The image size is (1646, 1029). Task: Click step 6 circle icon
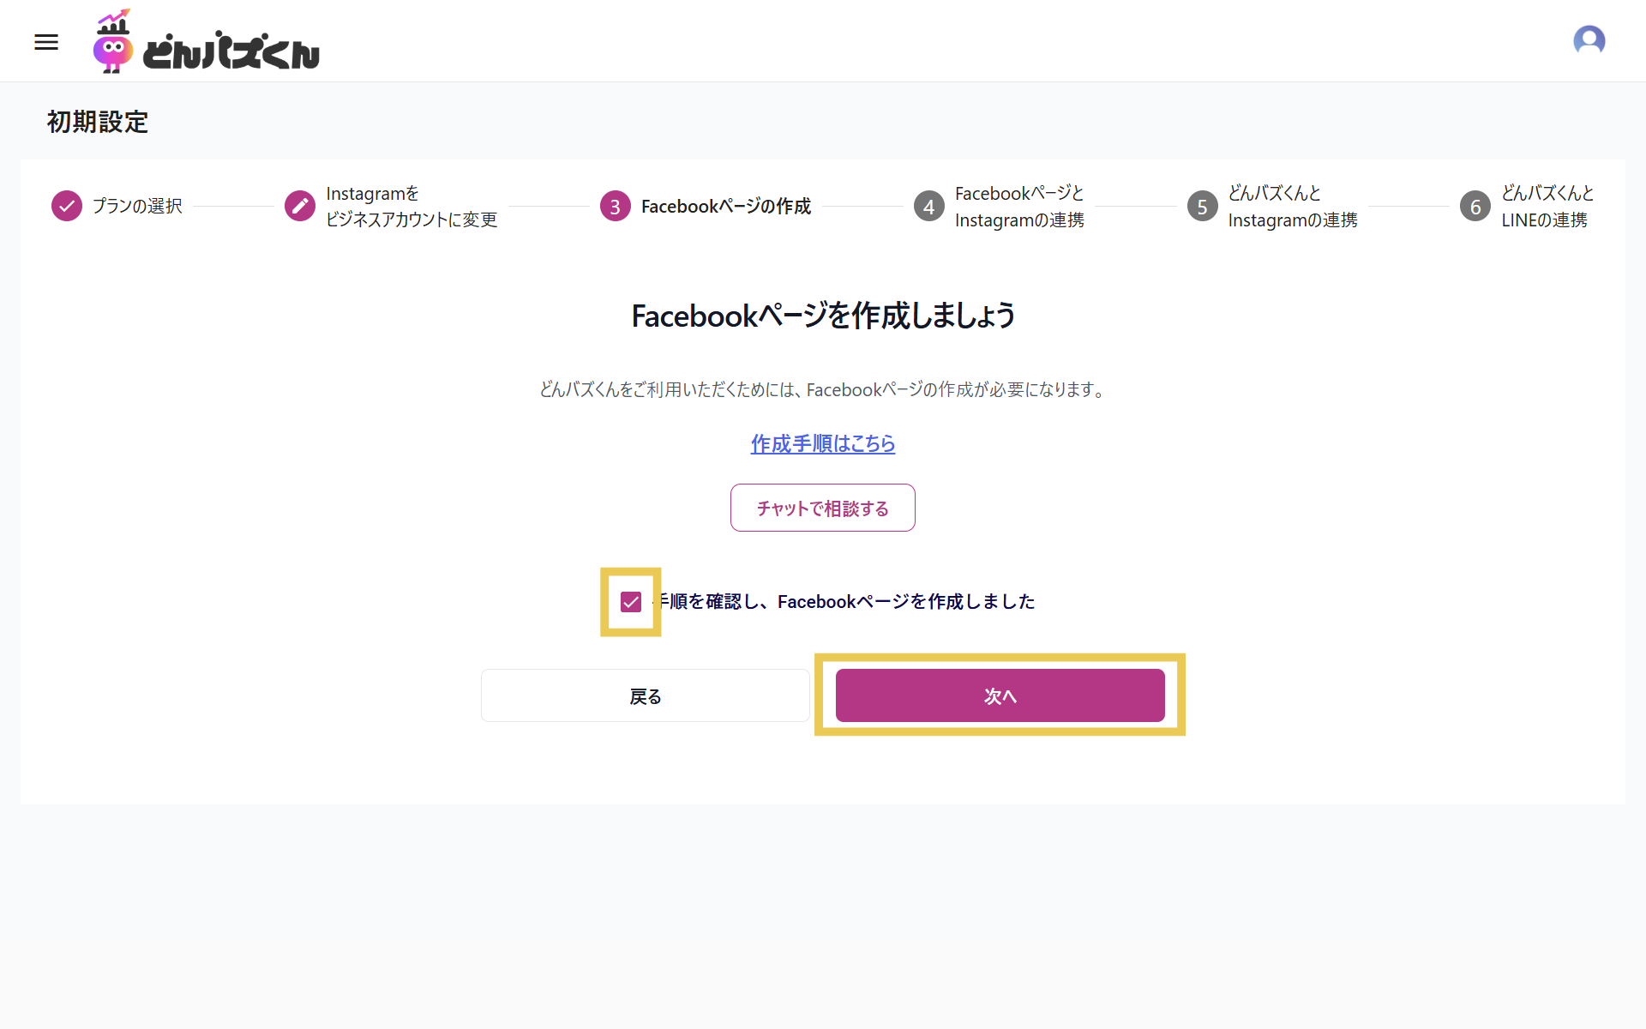pyautogui.click(x=1475, y=207)
